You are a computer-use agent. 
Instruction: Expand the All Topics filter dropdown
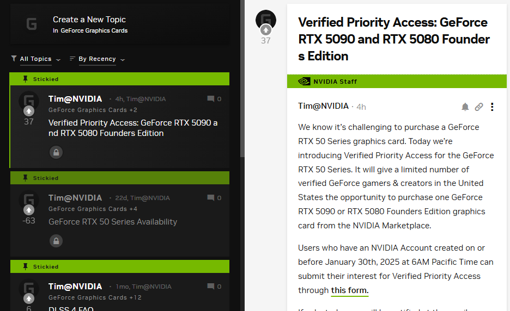[36, 59]
